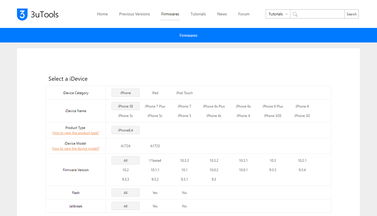Viewport: 377px width, 216px height.
Task: Filter firmware version 9.3.4
Action: 302,170
